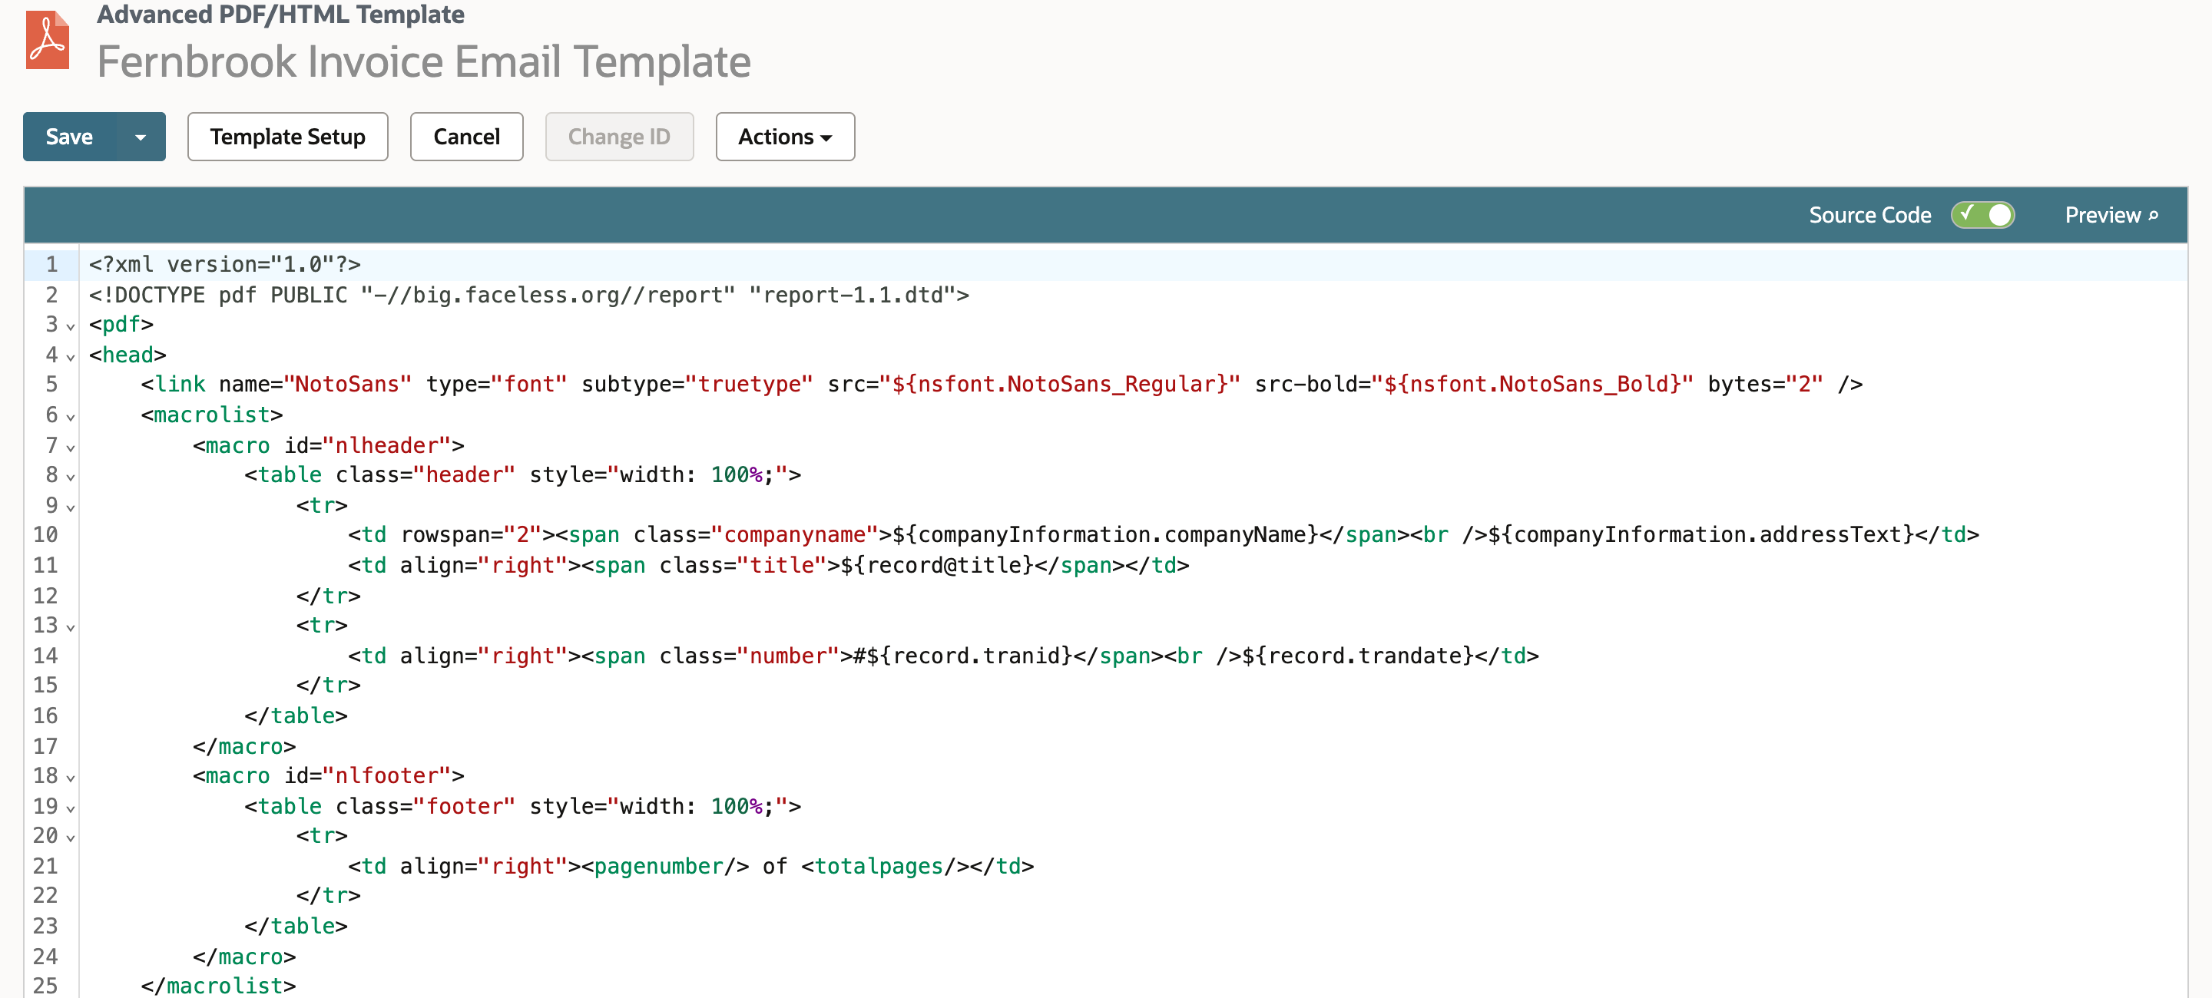Click the PDF template icon
Image resolution: width=2212 pixels, height=998 pixels.
pos(47,39)
